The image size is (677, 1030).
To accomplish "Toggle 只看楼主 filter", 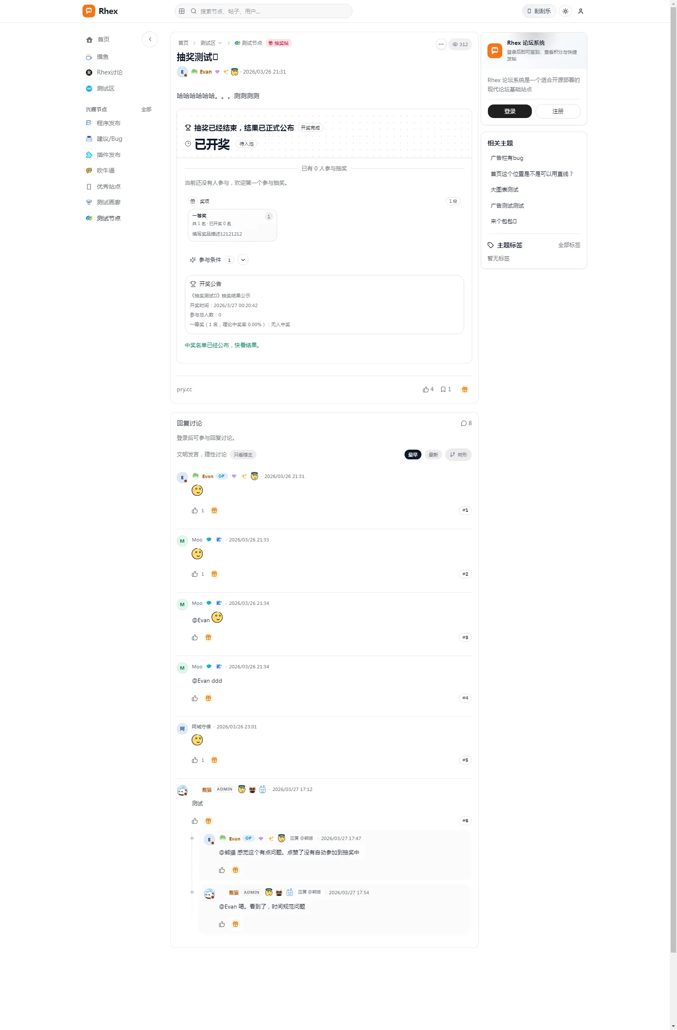I will coord(243,455).
